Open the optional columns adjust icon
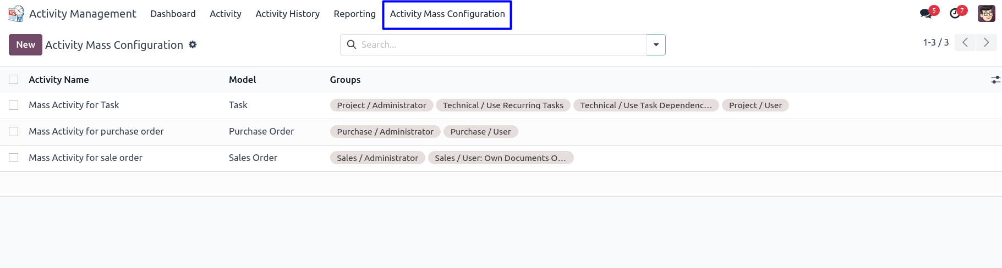Viewport: 1002px width, 268px height. (995, 80)
